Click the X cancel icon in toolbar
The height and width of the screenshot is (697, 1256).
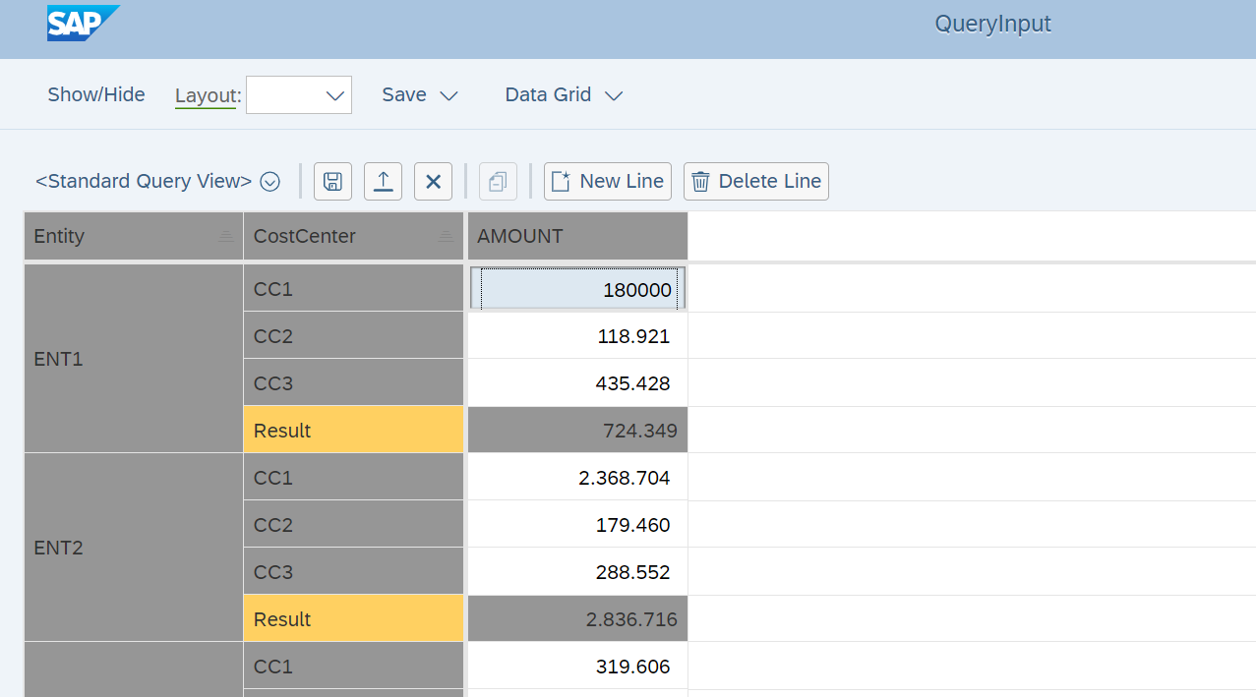pyautogui.click(x=433, y=182)
